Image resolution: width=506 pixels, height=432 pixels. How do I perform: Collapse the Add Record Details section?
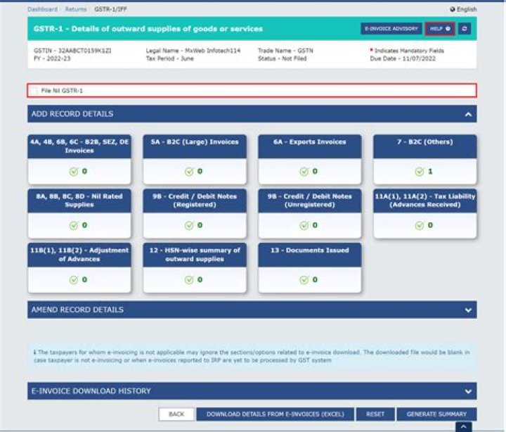click(x=467, y=114)
